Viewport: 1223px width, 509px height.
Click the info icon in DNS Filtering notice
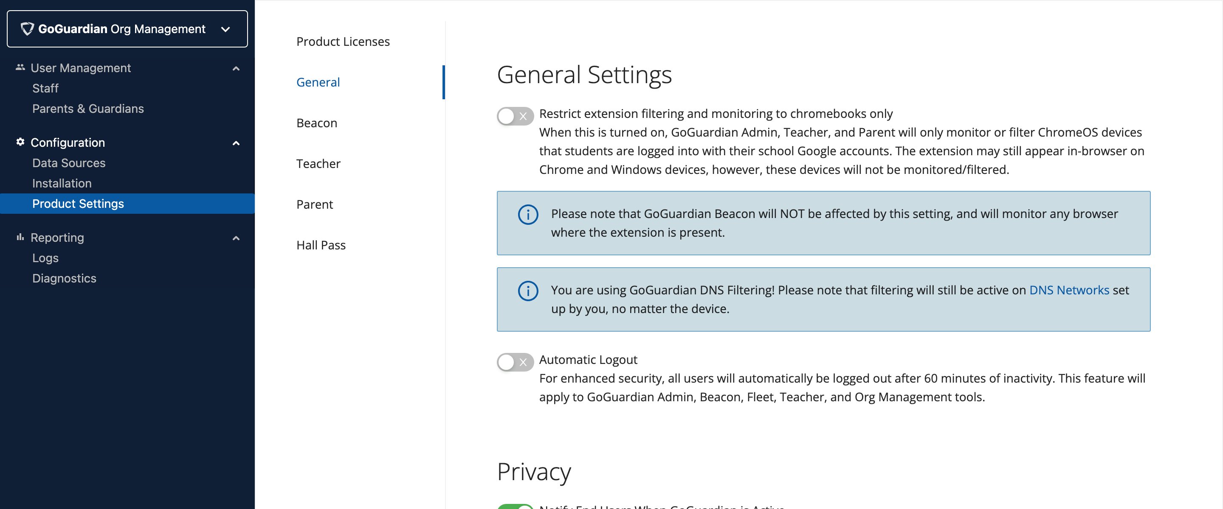[x=527, y=291]
